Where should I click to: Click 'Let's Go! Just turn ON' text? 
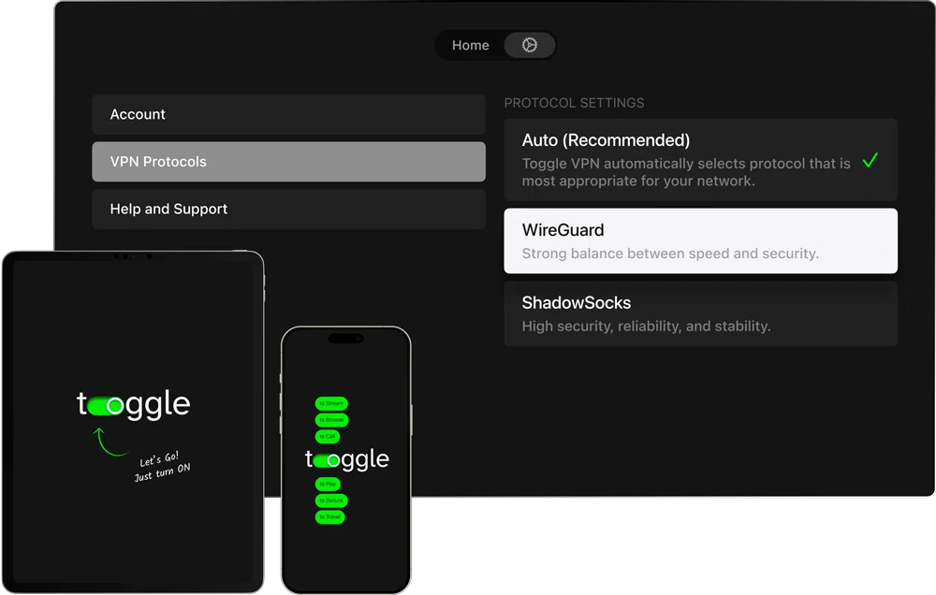(x=162, y=467)
